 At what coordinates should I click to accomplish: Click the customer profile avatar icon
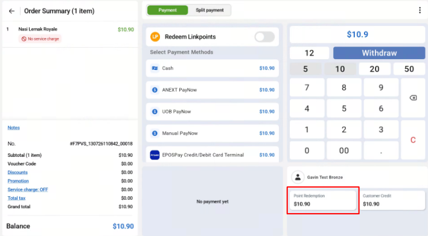[298, 177]
